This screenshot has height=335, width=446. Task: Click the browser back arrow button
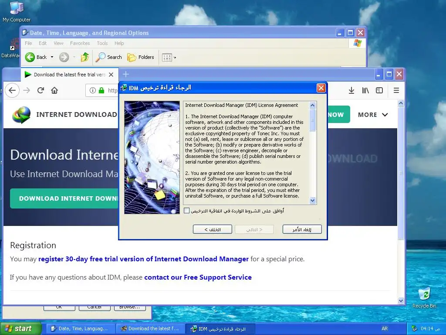point(12,91)
